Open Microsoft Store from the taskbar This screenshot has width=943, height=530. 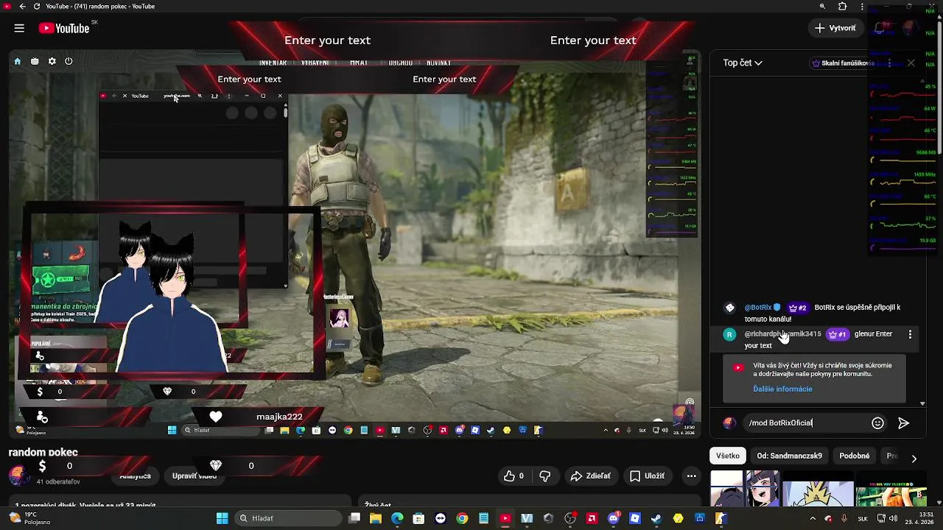point(418,518)
